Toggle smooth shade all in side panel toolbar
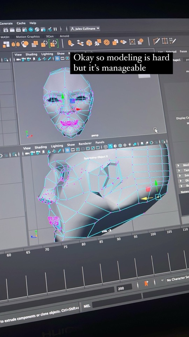Image resolution: width=189 pixels, height=337 pixels. [110, 146]
